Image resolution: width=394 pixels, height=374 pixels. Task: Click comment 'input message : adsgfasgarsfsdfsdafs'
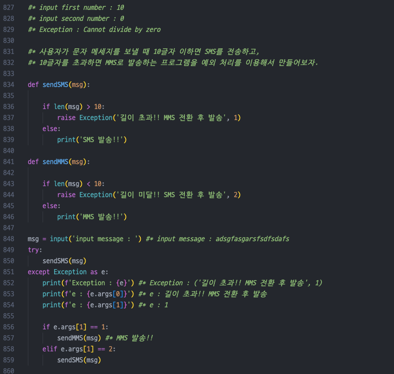pos(217,239)
